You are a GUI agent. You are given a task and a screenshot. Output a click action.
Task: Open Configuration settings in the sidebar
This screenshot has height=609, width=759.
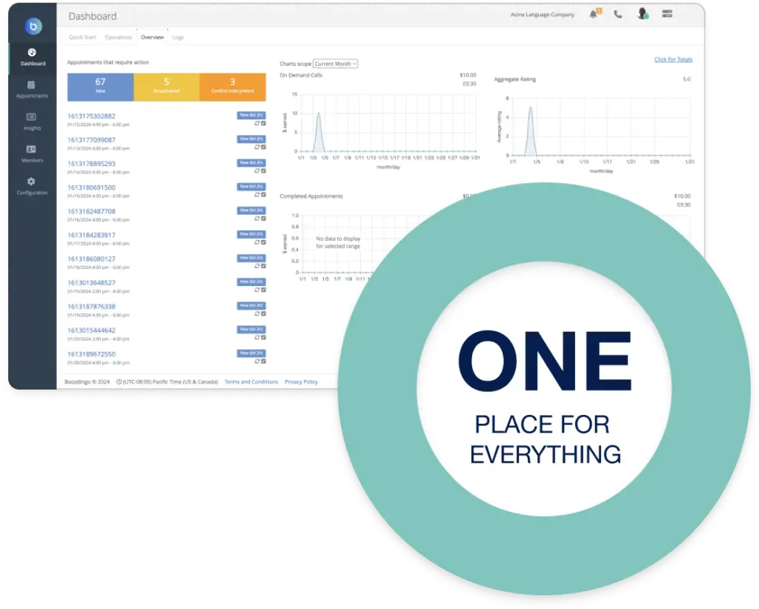tap(33, 186)
